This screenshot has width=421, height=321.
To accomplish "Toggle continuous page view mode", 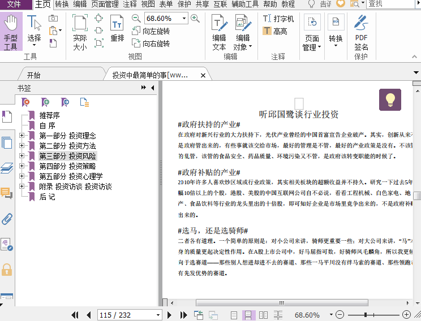I will pos(248,315).
